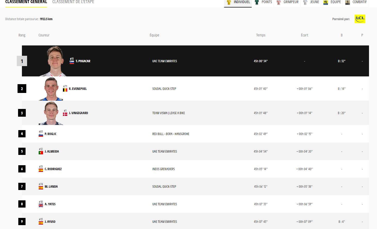Click the yellow jersey icon for Individuel
The width and height of the screenshot is (377, 229).
point(229,2)
